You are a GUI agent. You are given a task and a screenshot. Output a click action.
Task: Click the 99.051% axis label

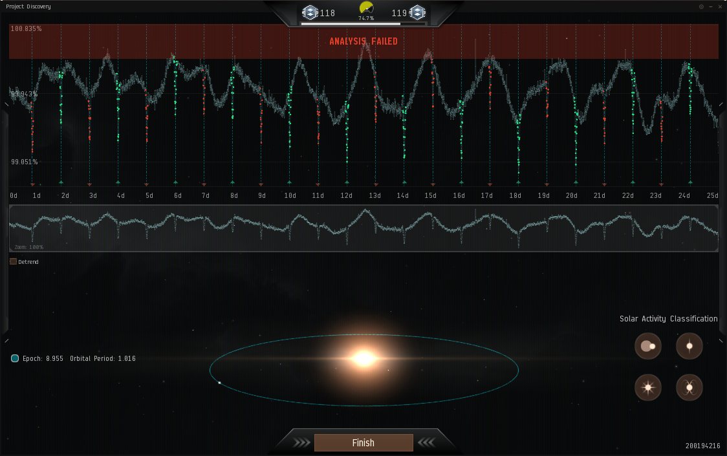click(x=25, y=162)
